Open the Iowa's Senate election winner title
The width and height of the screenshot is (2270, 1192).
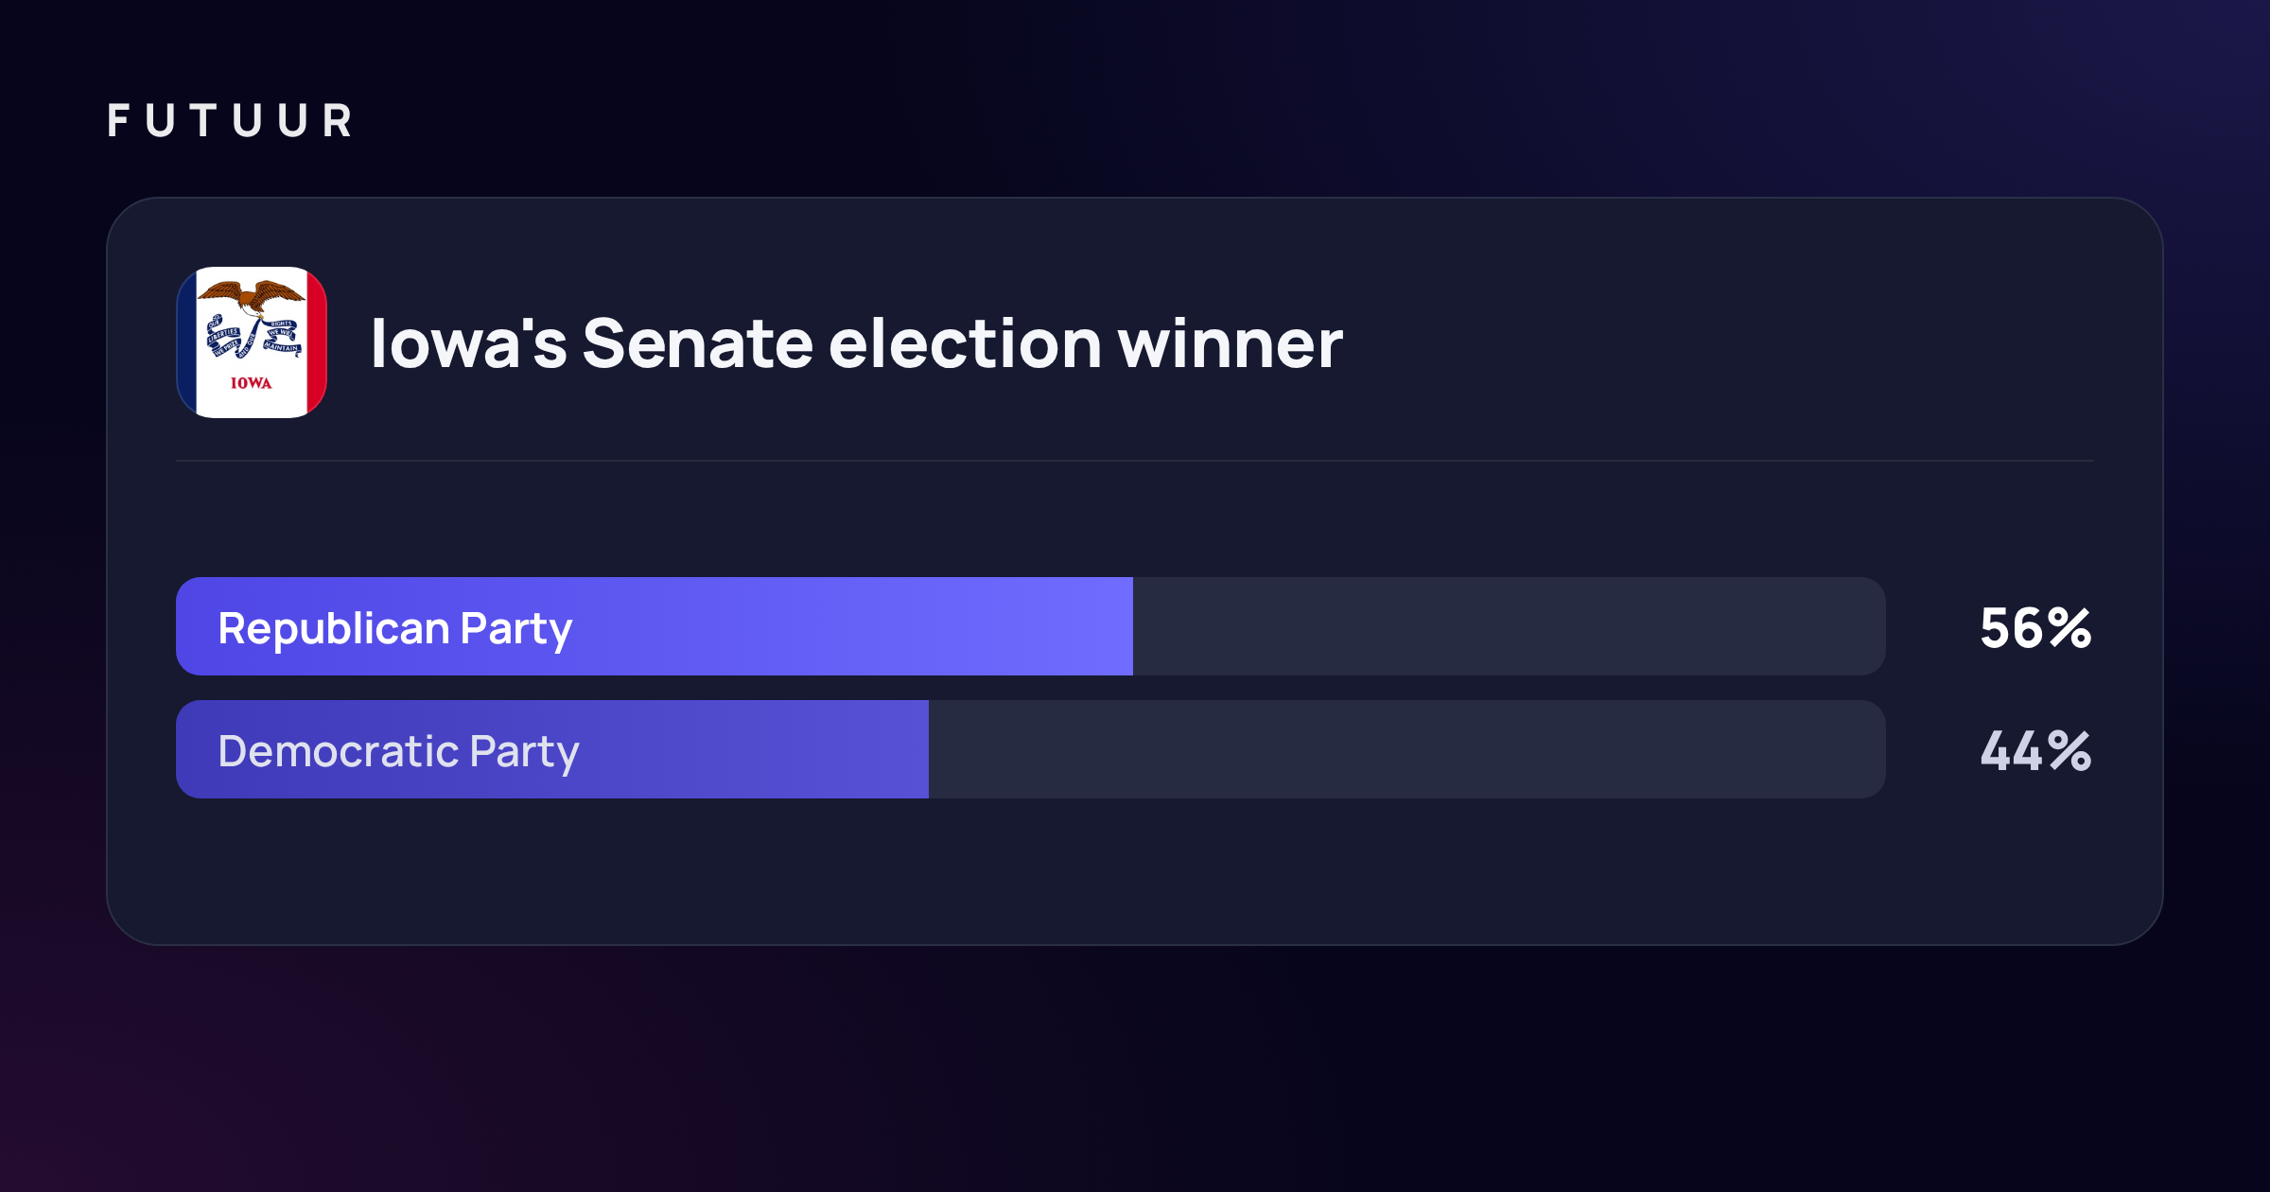click(x=856, y=342)
